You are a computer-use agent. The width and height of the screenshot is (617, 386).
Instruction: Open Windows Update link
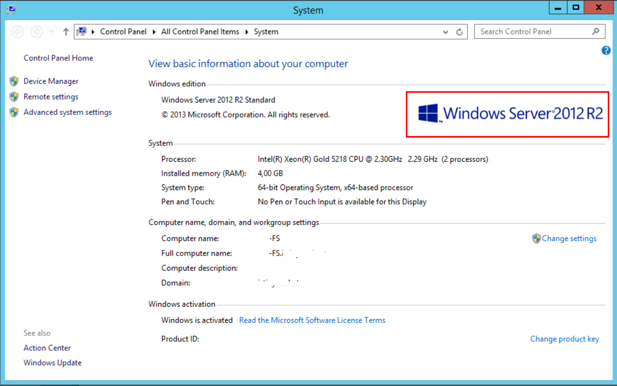pos(53,363)
